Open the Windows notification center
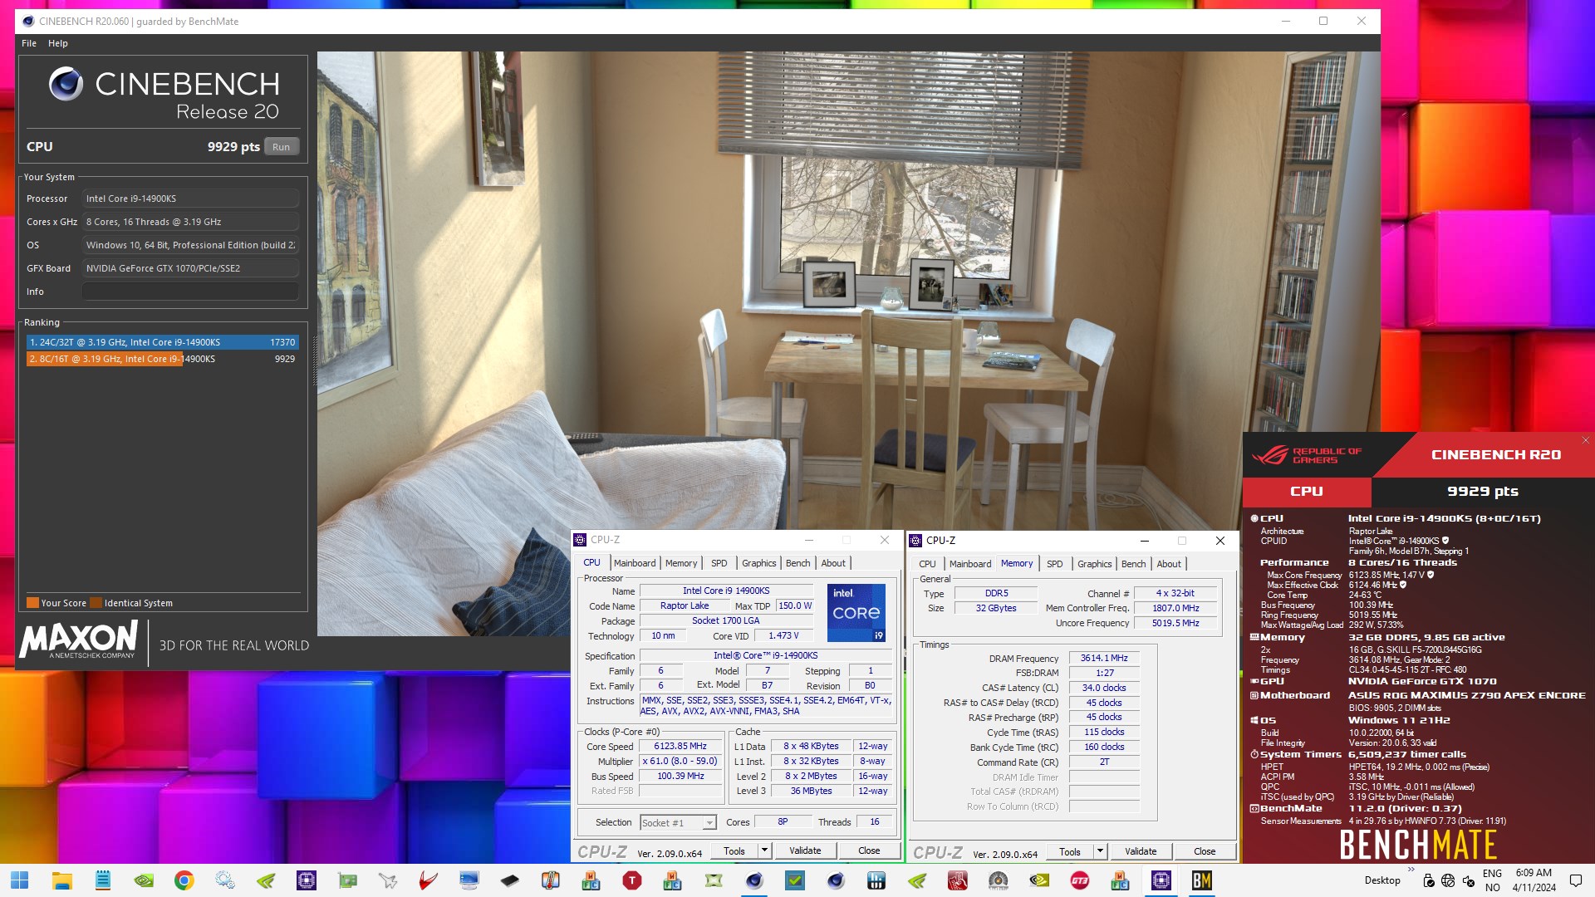Image resolution: width=1595 pixels, height=897 pixels. click(1575, 880)
